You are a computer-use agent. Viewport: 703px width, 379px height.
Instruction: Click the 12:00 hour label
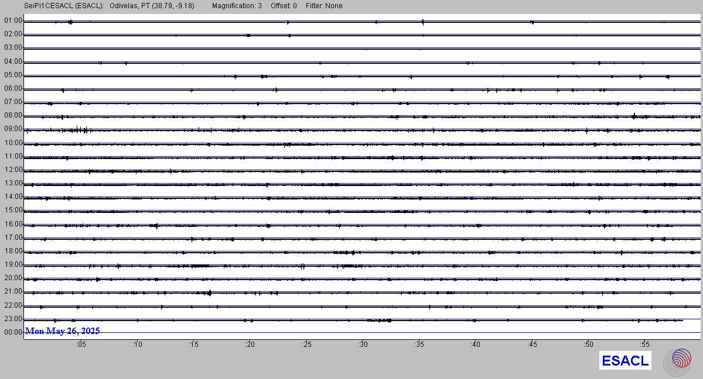pos(13,170)
